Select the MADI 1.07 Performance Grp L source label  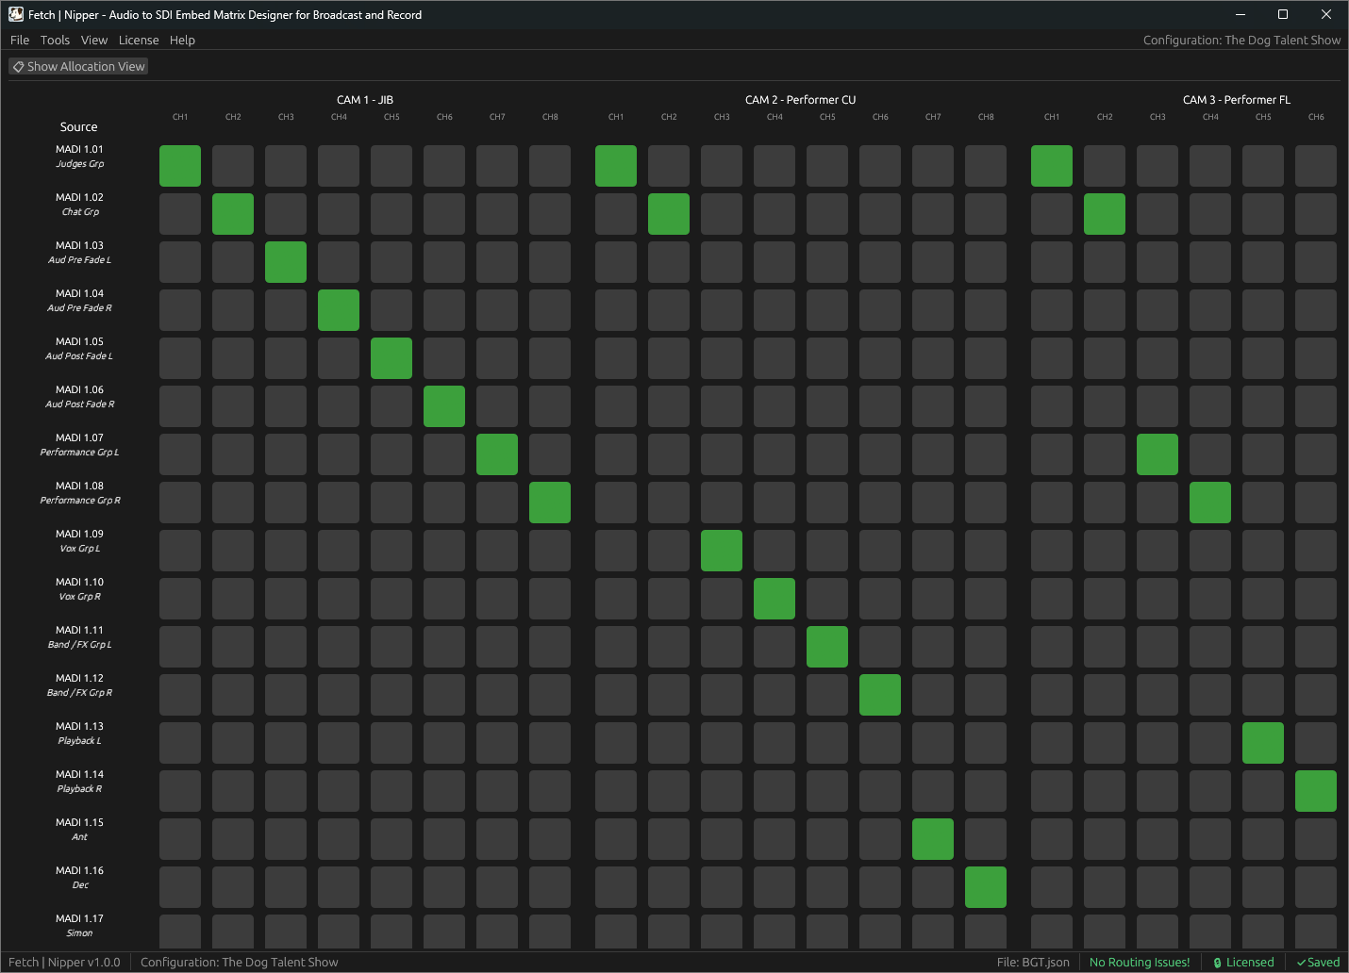coord(80,445)
